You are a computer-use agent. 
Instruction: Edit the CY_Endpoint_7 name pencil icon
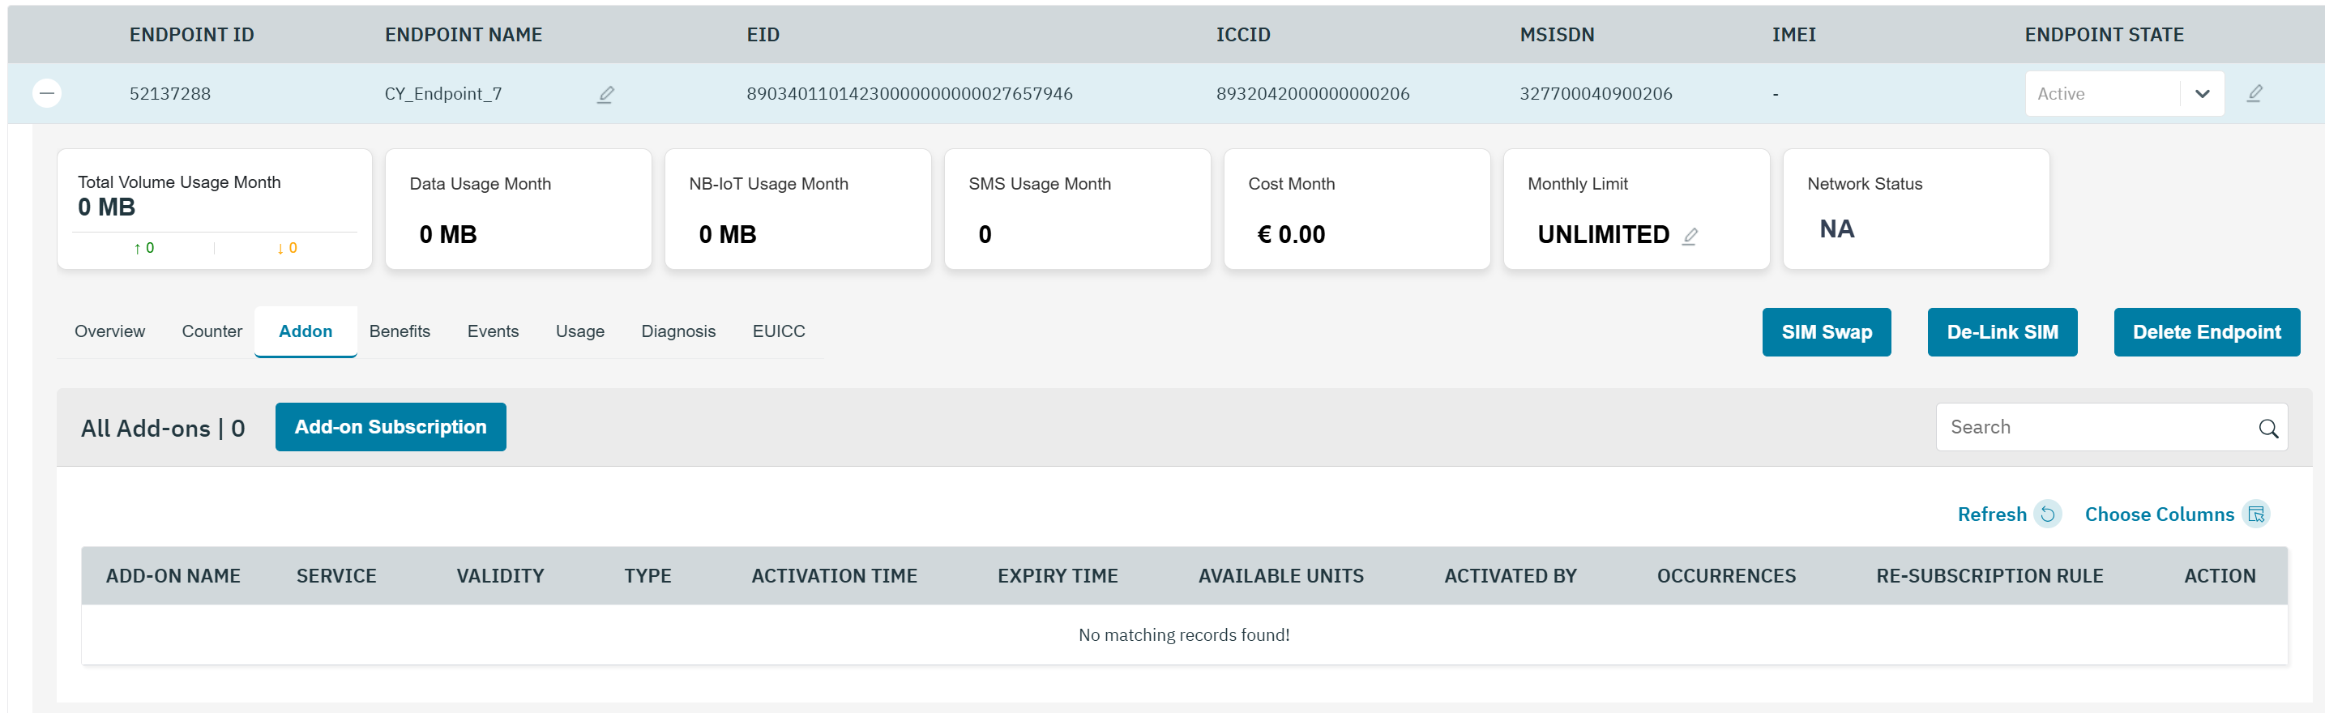point(605,94)
